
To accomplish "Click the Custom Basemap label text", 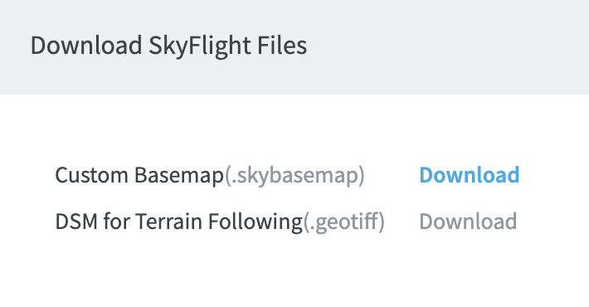I will pyautogui.click(x=139, y=175).
